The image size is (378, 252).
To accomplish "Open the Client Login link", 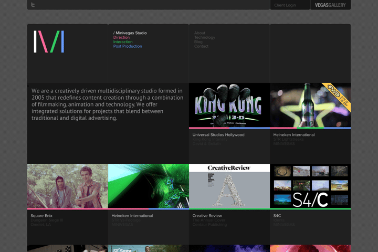I will click(x=285, y=5).
